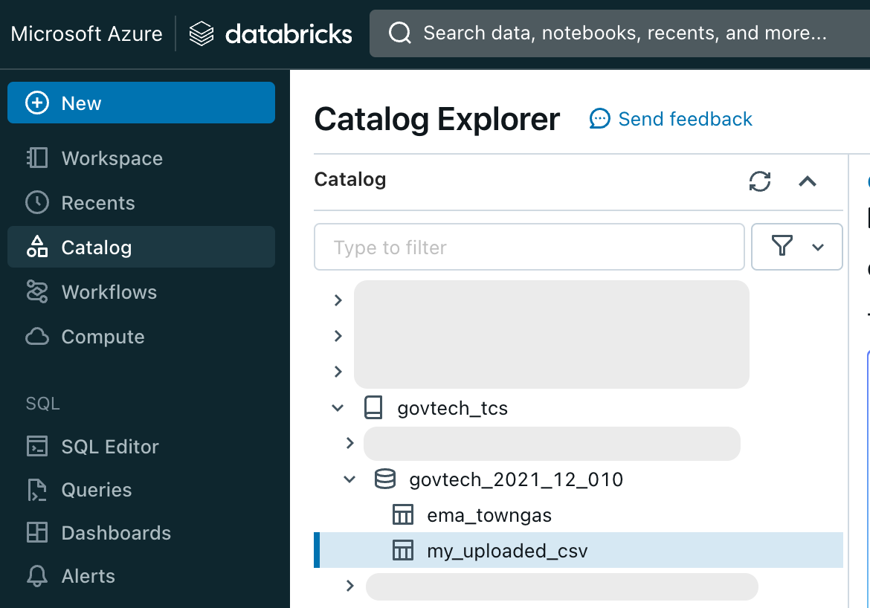Click the global search box
This screenshot has height=608, width=870.
[x=619, y=33]
